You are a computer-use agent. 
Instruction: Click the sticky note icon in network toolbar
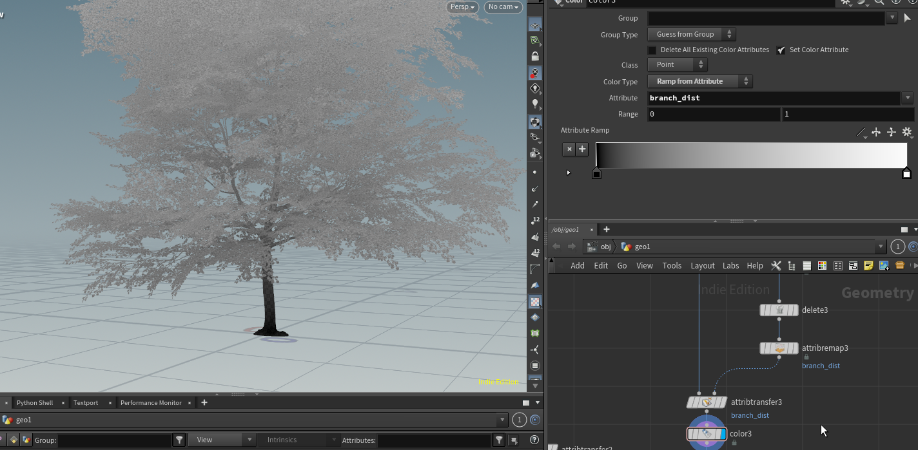coord(868,266)
